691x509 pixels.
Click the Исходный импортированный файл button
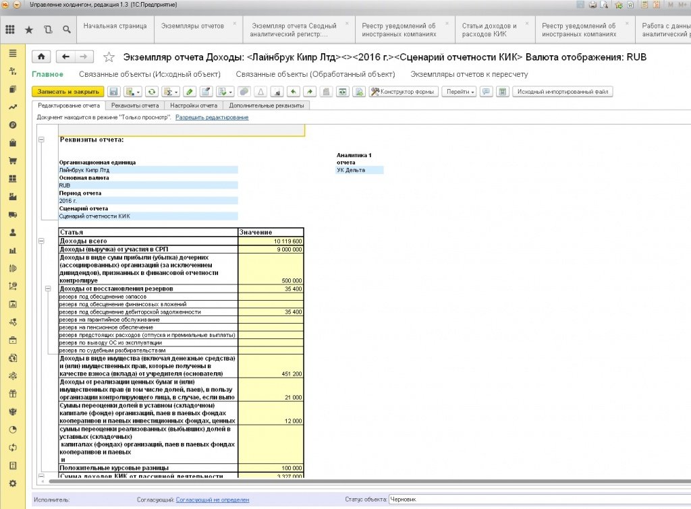563,92
